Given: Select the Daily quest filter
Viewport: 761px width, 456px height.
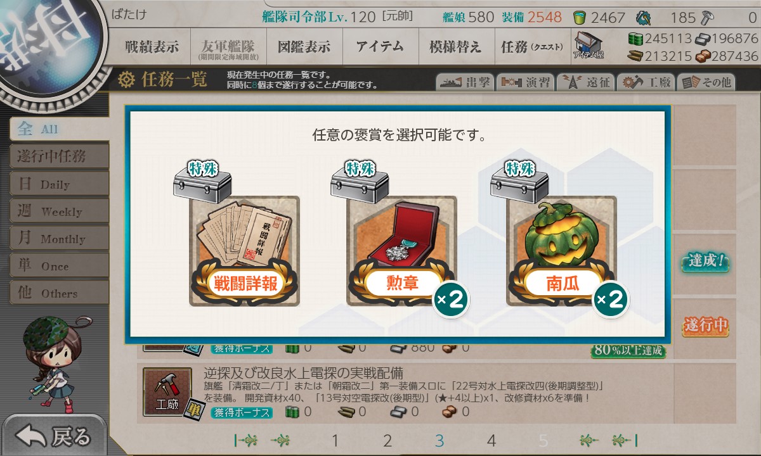Looking at the screenshot, I should [x=60, y=184].
